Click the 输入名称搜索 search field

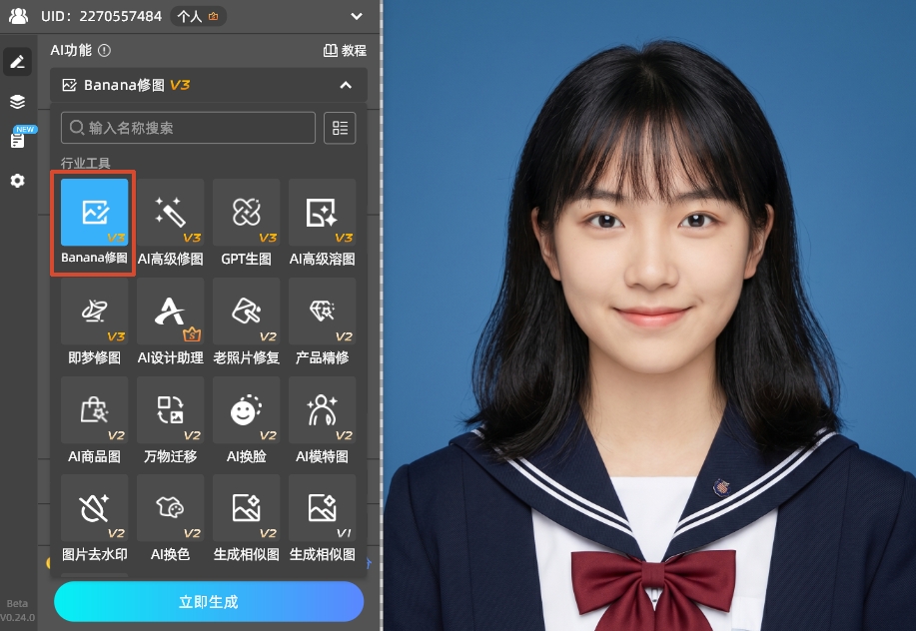188,128
